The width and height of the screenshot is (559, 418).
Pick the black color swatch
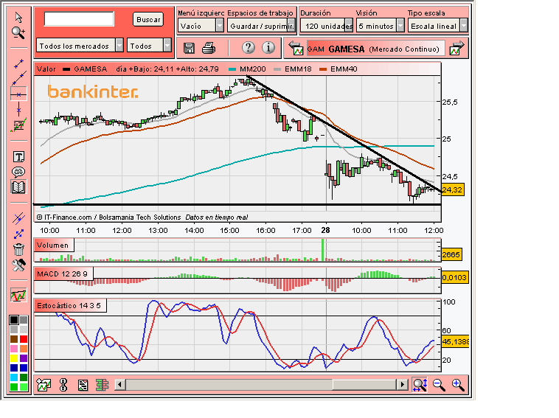(14, 320)
